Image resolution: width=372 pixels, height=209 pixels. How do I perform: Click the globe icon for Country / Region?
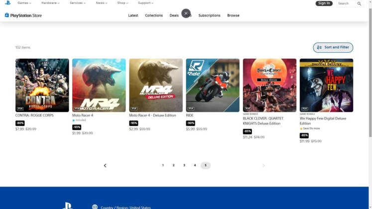(95, 207)
